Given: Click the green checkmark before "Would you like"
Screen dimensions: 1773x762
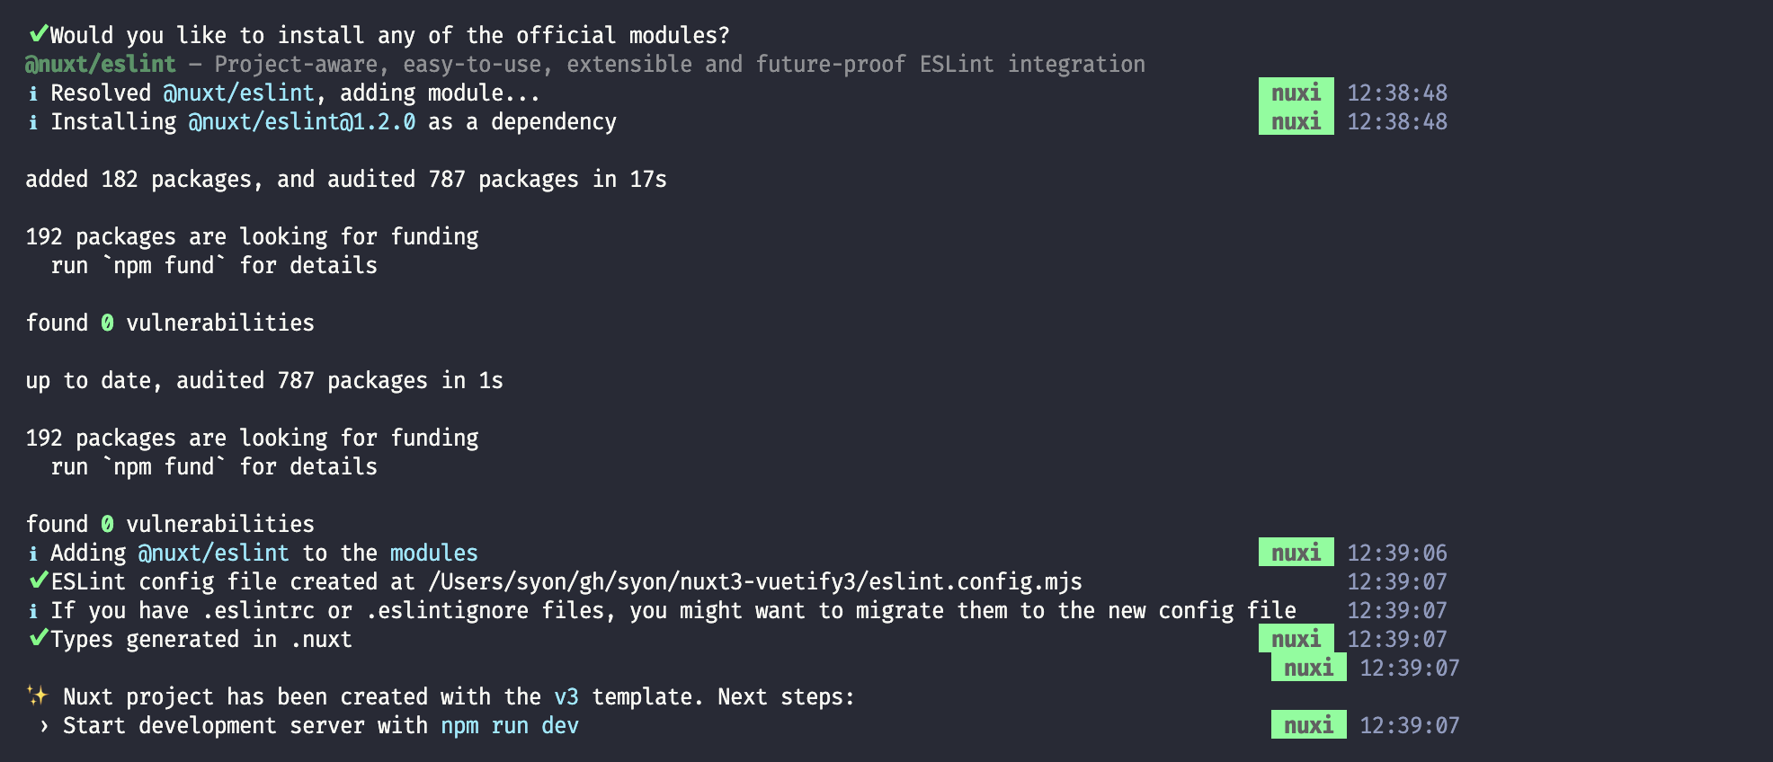Looking at the screenshot, I should [38, 34].
